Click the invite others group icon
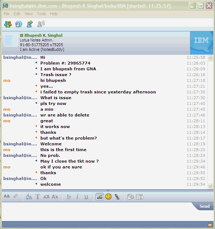Screen dimensions: 215x229 tap(8, 24)
